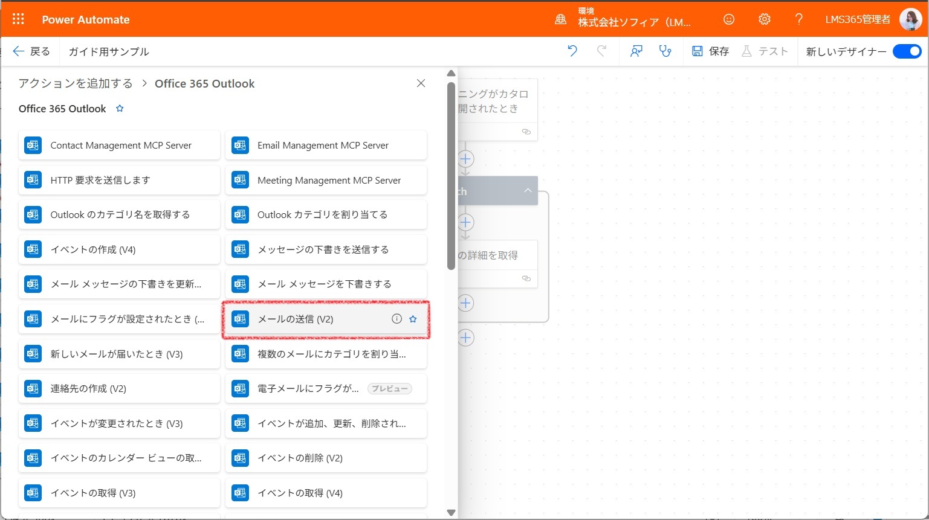
Task: Click plus button inside Switch above 詳細を取得
Action: (x=465, y=222)
